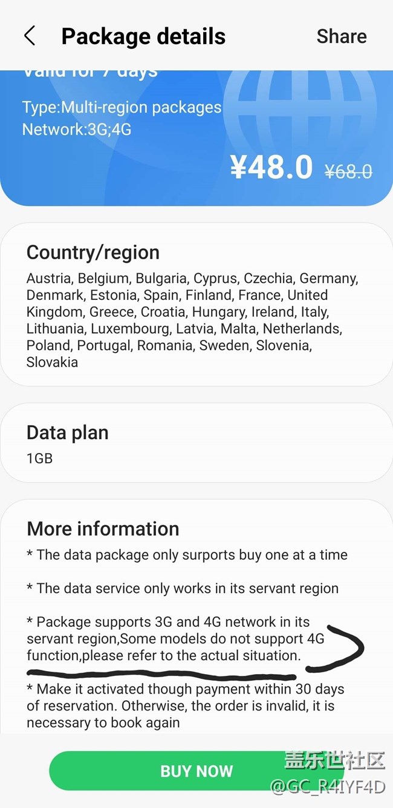Tap the 1GB data amount
This screenshot has height=808, width=393.
coord(40,459)
